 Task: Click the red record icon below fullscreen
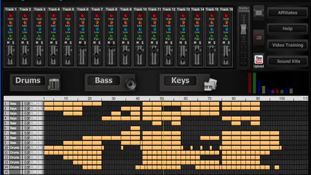259,37
